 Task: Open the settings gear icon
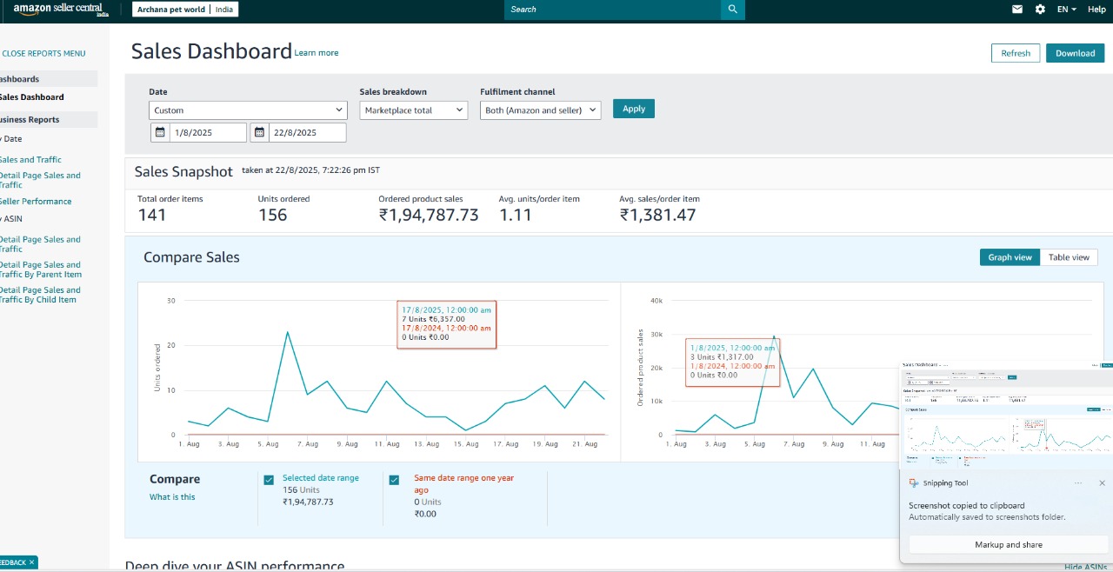tap(1040, 10)
